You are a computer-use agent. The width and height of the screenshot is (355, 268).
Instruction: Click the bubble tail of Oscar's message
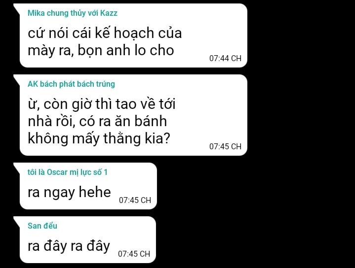tap(17, 167)
